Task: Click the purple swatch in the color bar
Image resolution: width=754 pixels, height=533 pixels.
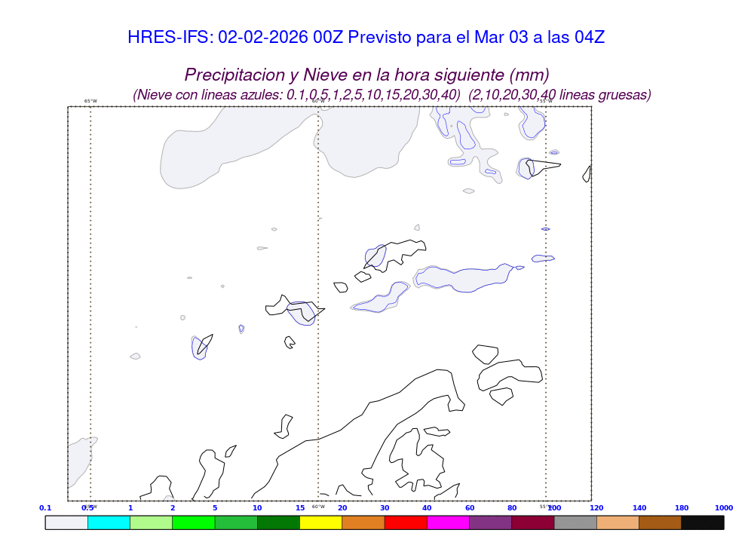Action: [490, 522]
